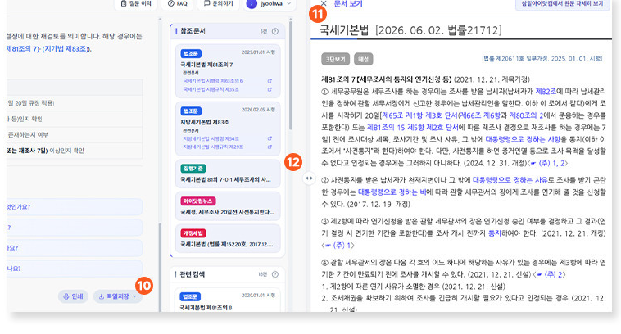The image size is (621, 334).
Task: Click 삼일아이닷컴에서 원문 자세히 보기 button
Action: pos(562,3)
